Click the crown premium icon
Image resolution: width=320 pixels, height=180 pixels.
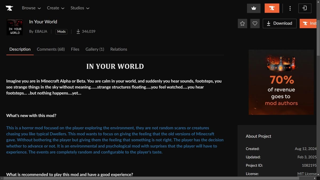tap(254, 8)
